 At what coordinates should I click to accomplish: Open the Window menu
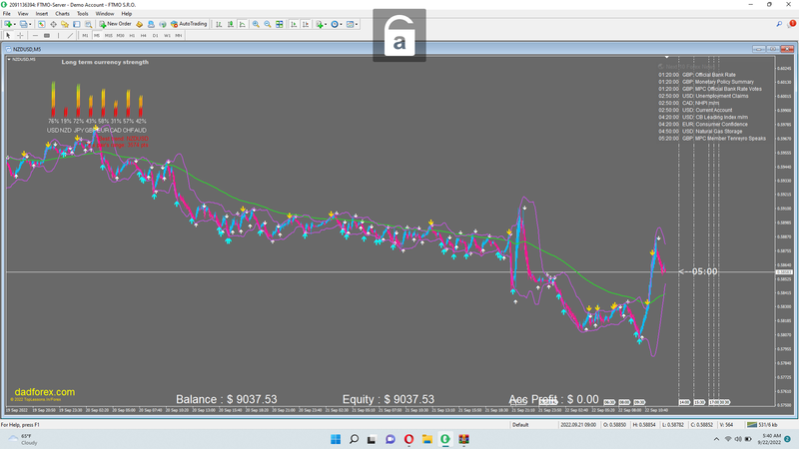105,14
